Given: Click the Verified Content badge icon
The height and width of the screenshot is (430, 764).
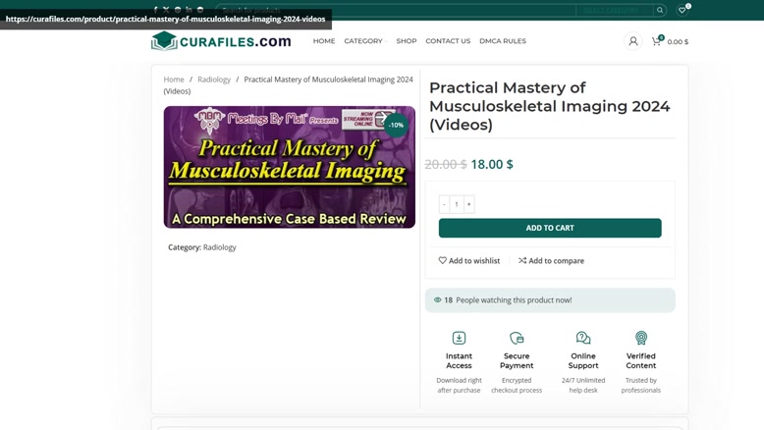Looking at the screenshot, I should 641,338.
